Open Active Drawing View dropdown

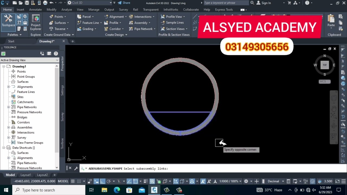point(30,60)
